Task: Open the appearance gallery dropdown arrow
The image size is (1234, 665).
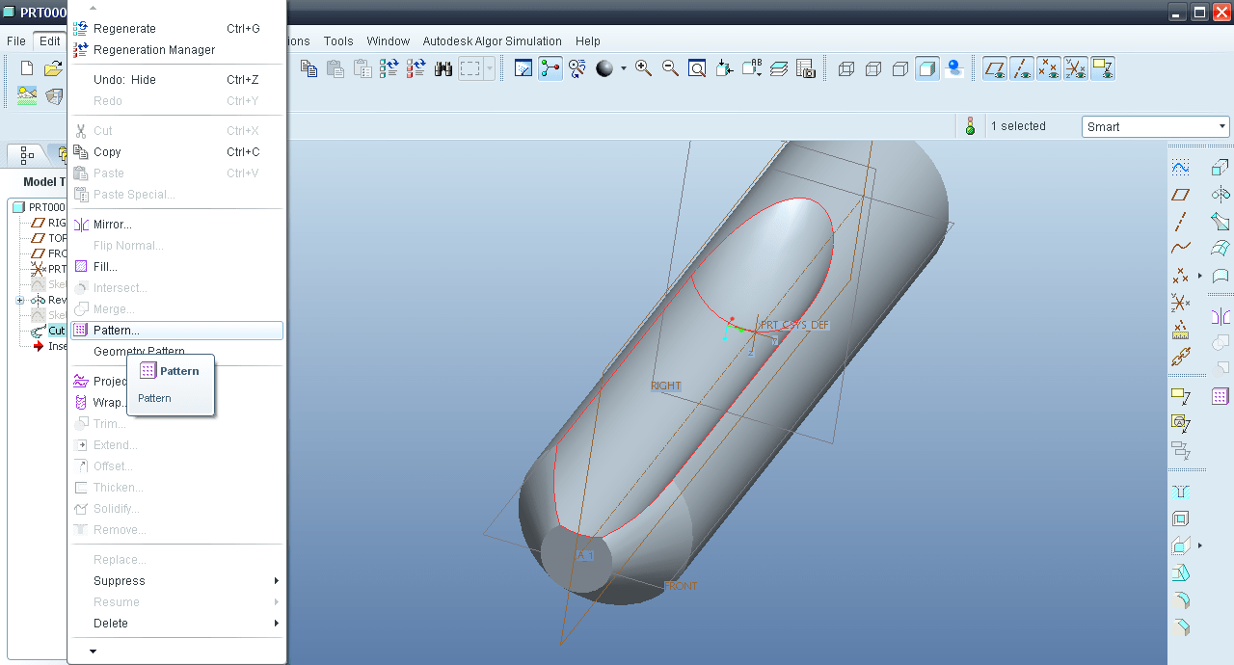Action: [x=623, y=68]
